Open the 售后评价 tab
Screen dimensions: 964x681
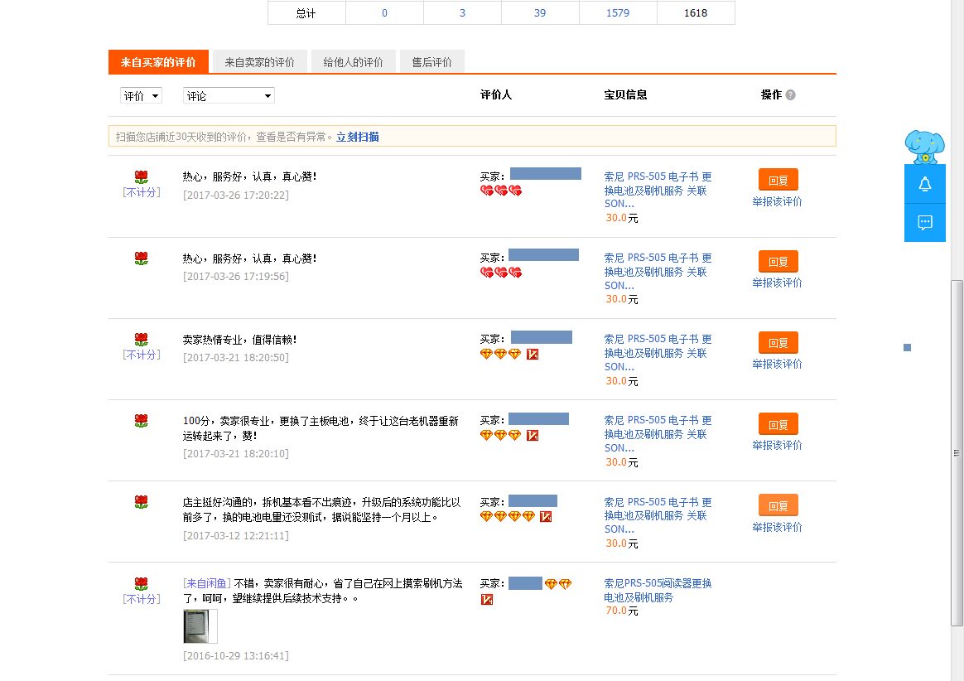(x=431, y=62)
